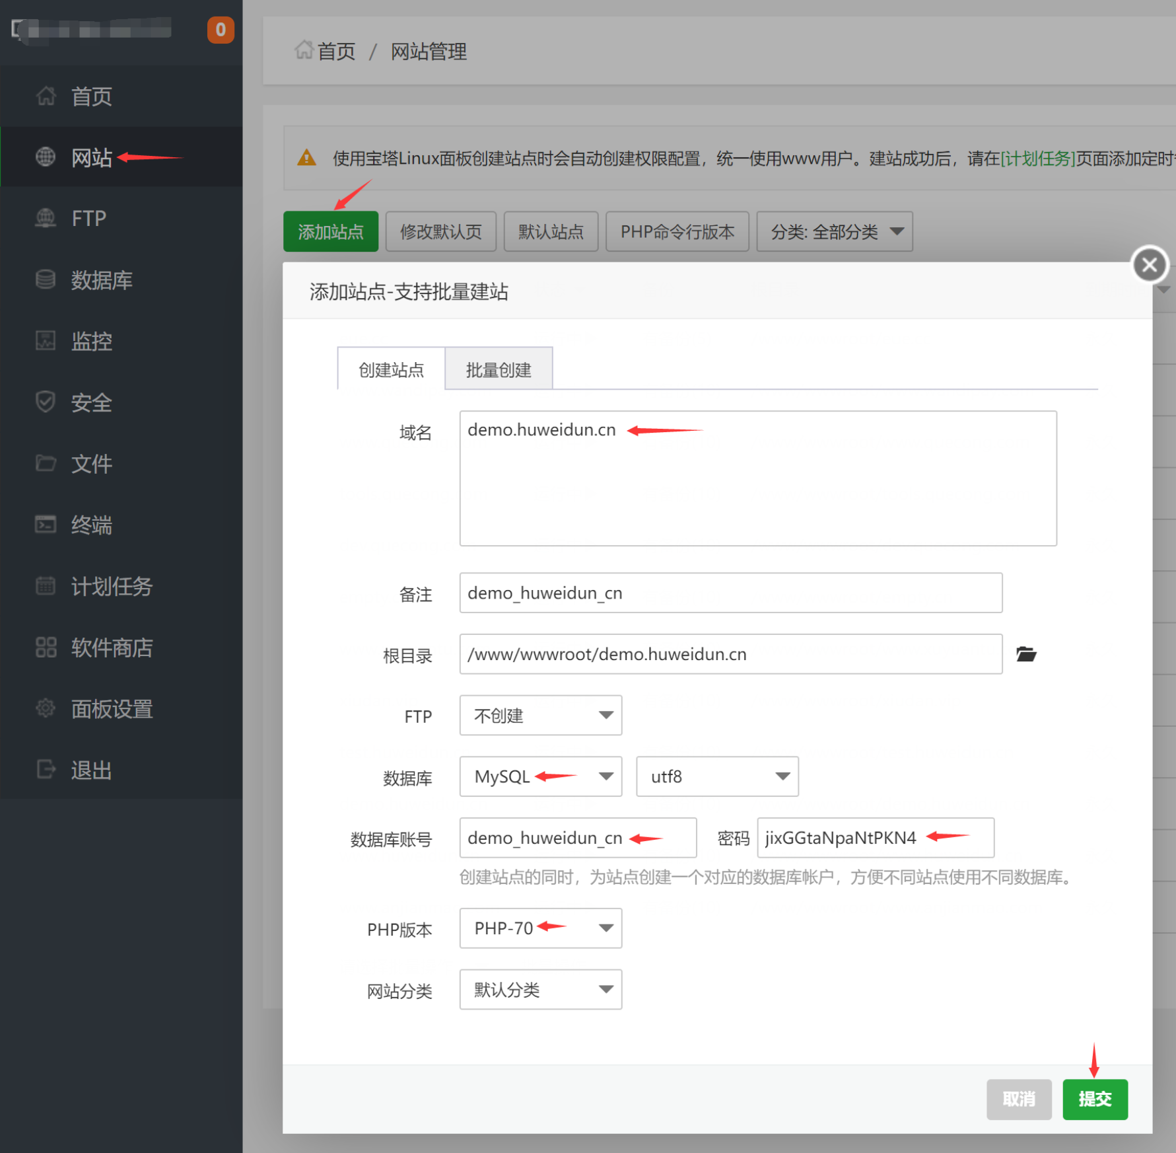Click the PHP命令行版本 button
The image size is (1176, 1153).
(x=677, y=231)
